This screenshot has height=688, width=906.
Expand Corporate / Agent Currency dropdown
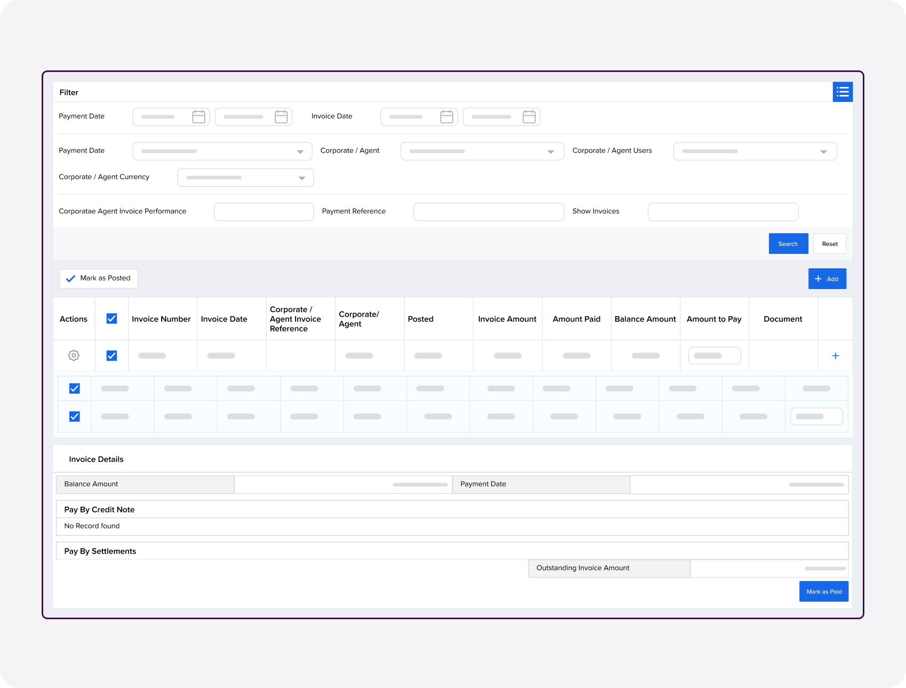pos(245,178)
